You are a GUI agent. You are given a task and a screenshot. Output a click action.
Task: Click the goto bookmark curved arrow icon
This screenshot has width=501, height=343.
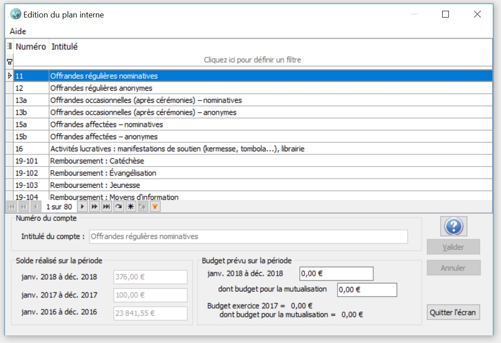coord(119,207)
